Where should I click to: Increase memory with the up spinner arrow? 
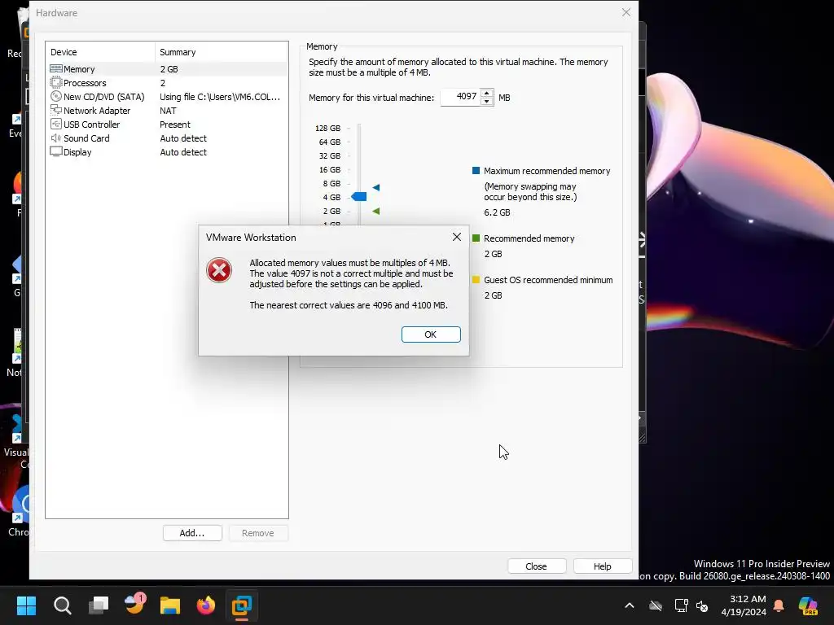[486, 93]
